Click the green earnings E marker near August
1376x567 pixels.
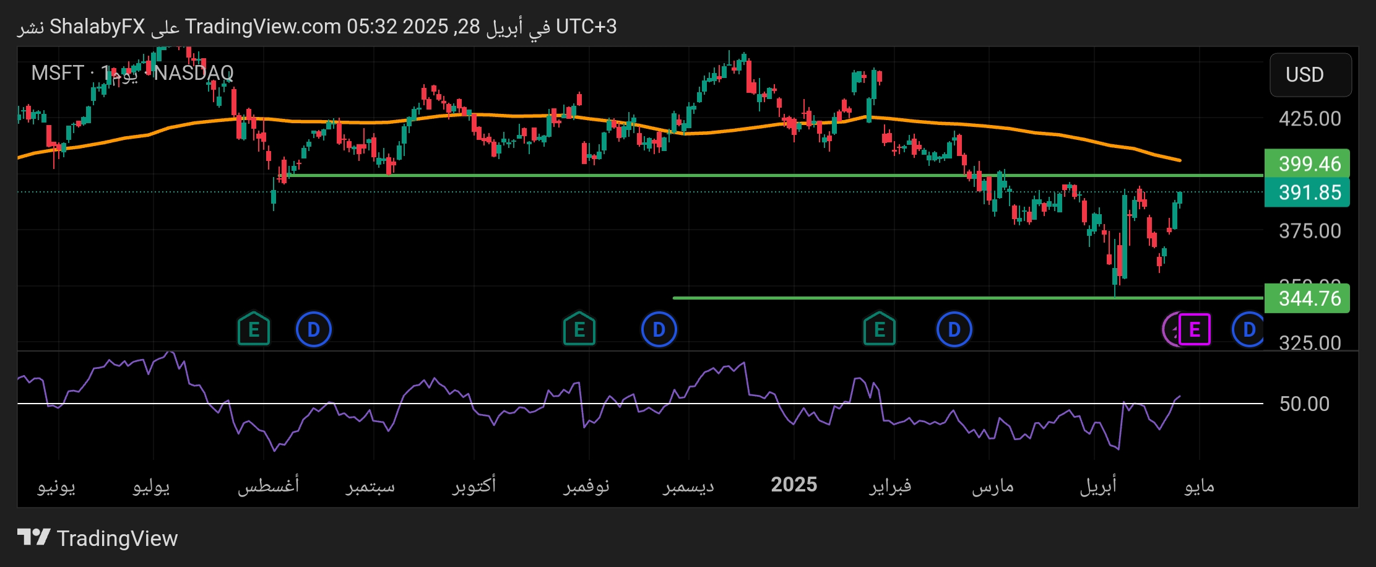coord(254,329)
